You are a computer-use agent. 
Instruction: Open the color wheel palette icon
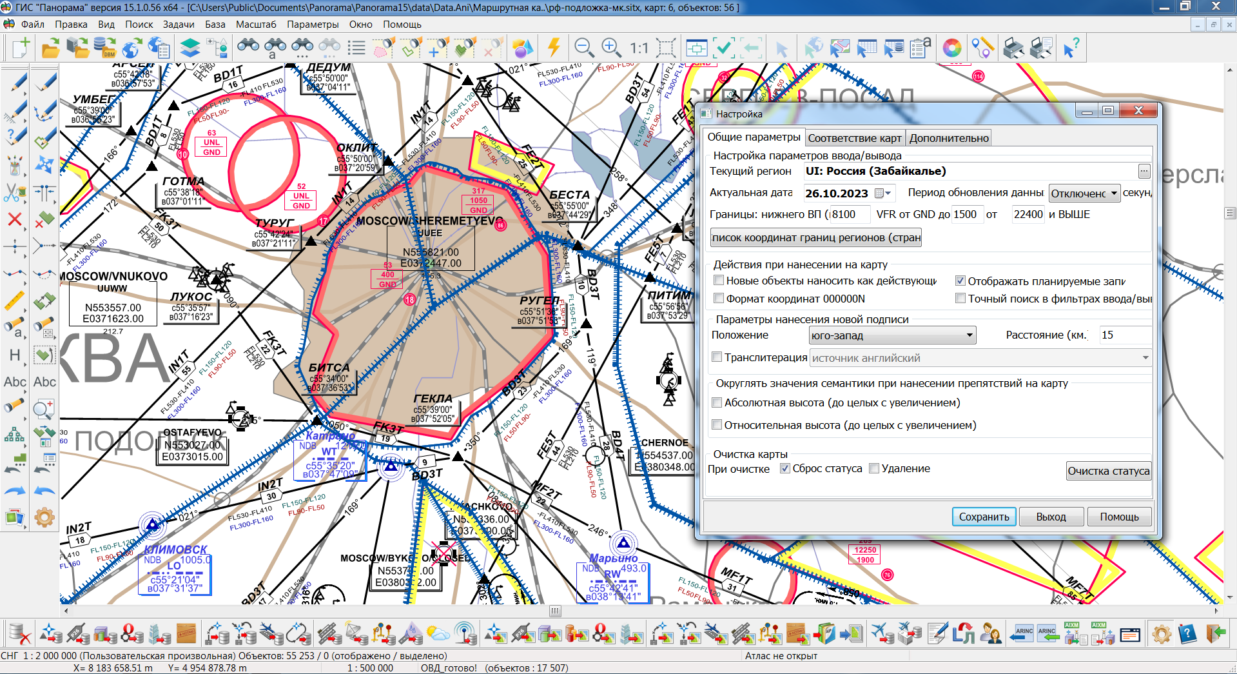[951, 48]
